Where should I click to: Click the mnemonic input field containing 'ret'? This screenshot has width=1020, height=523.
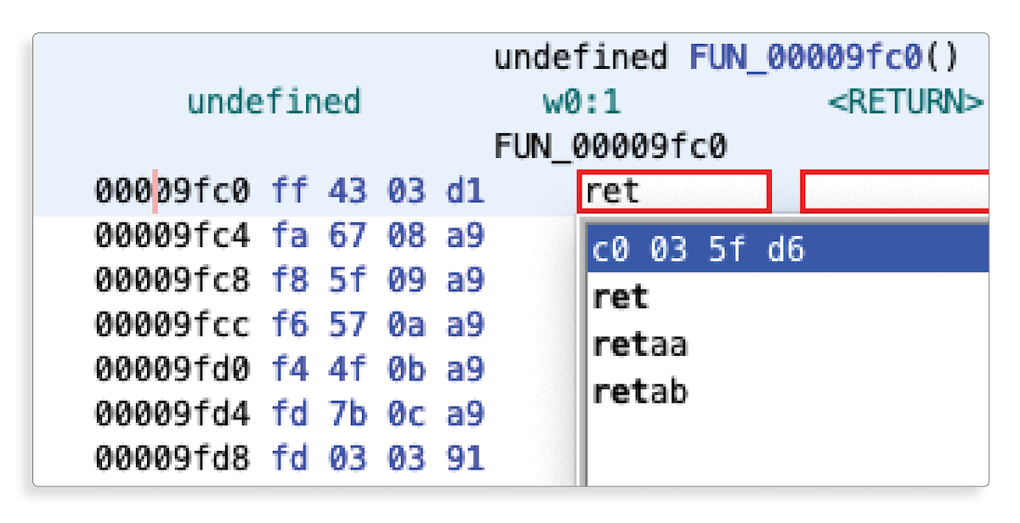[x=673, y=192]
